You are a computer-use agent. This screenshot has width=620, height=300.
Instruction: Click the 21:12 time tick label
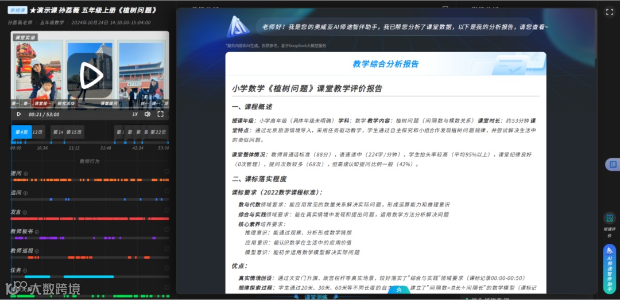coord(74,148)
